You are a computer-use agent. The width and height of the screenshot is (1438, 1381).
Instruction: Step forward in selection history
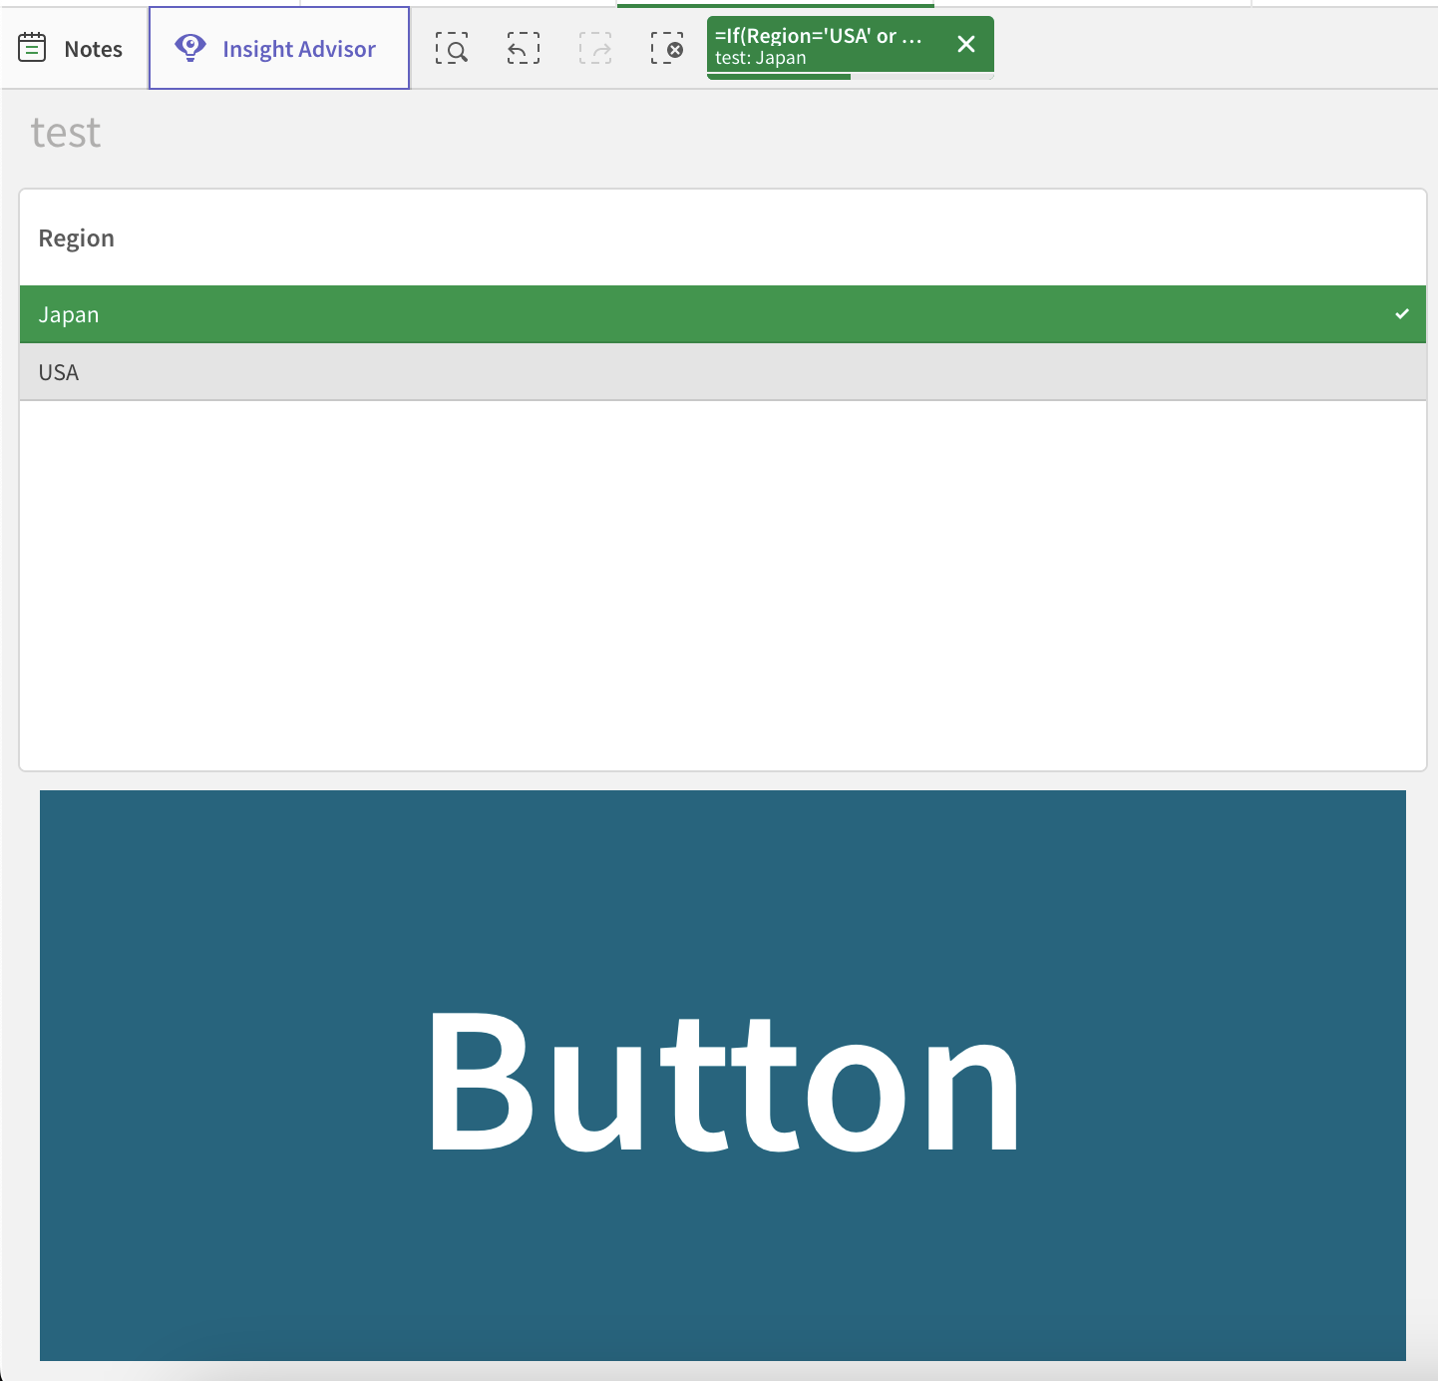coord(594,47)
